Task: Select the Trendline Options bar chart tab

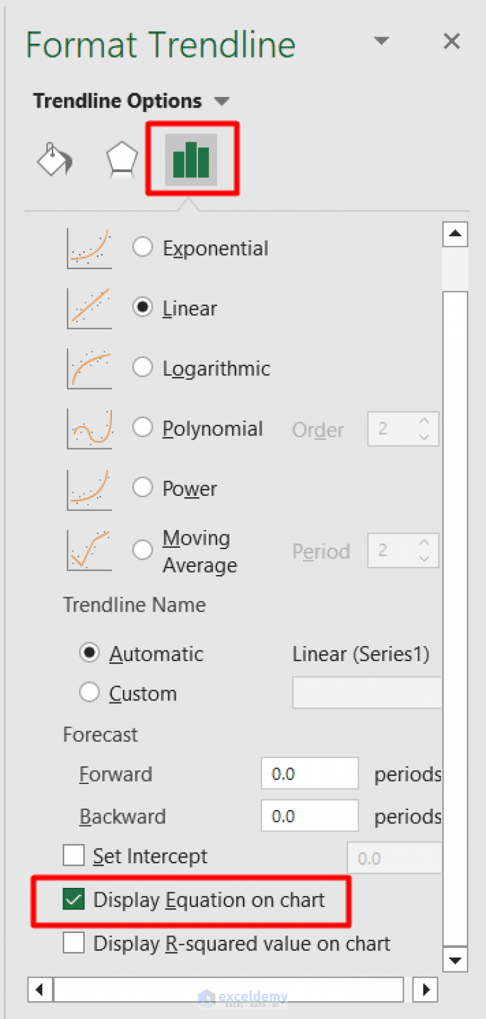Action: [191, 160]
